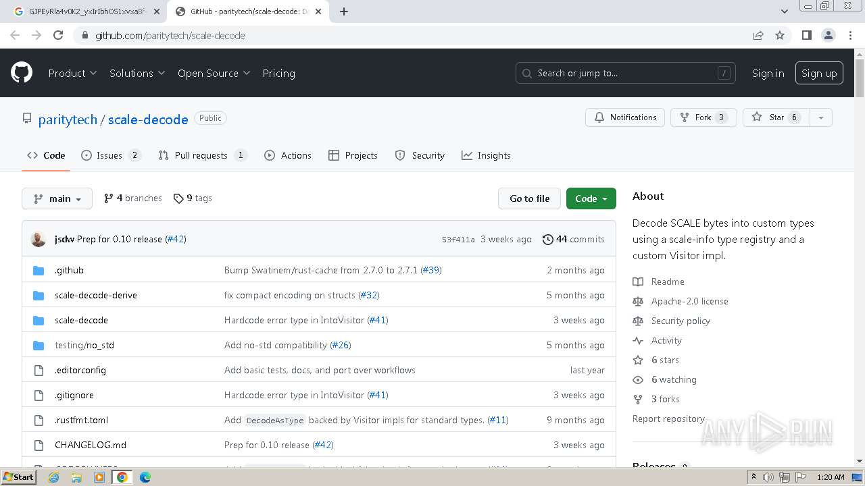The width and height of the screenshot is (865, 486).
Task: Open the Insights tab
Action: point(486,155)
